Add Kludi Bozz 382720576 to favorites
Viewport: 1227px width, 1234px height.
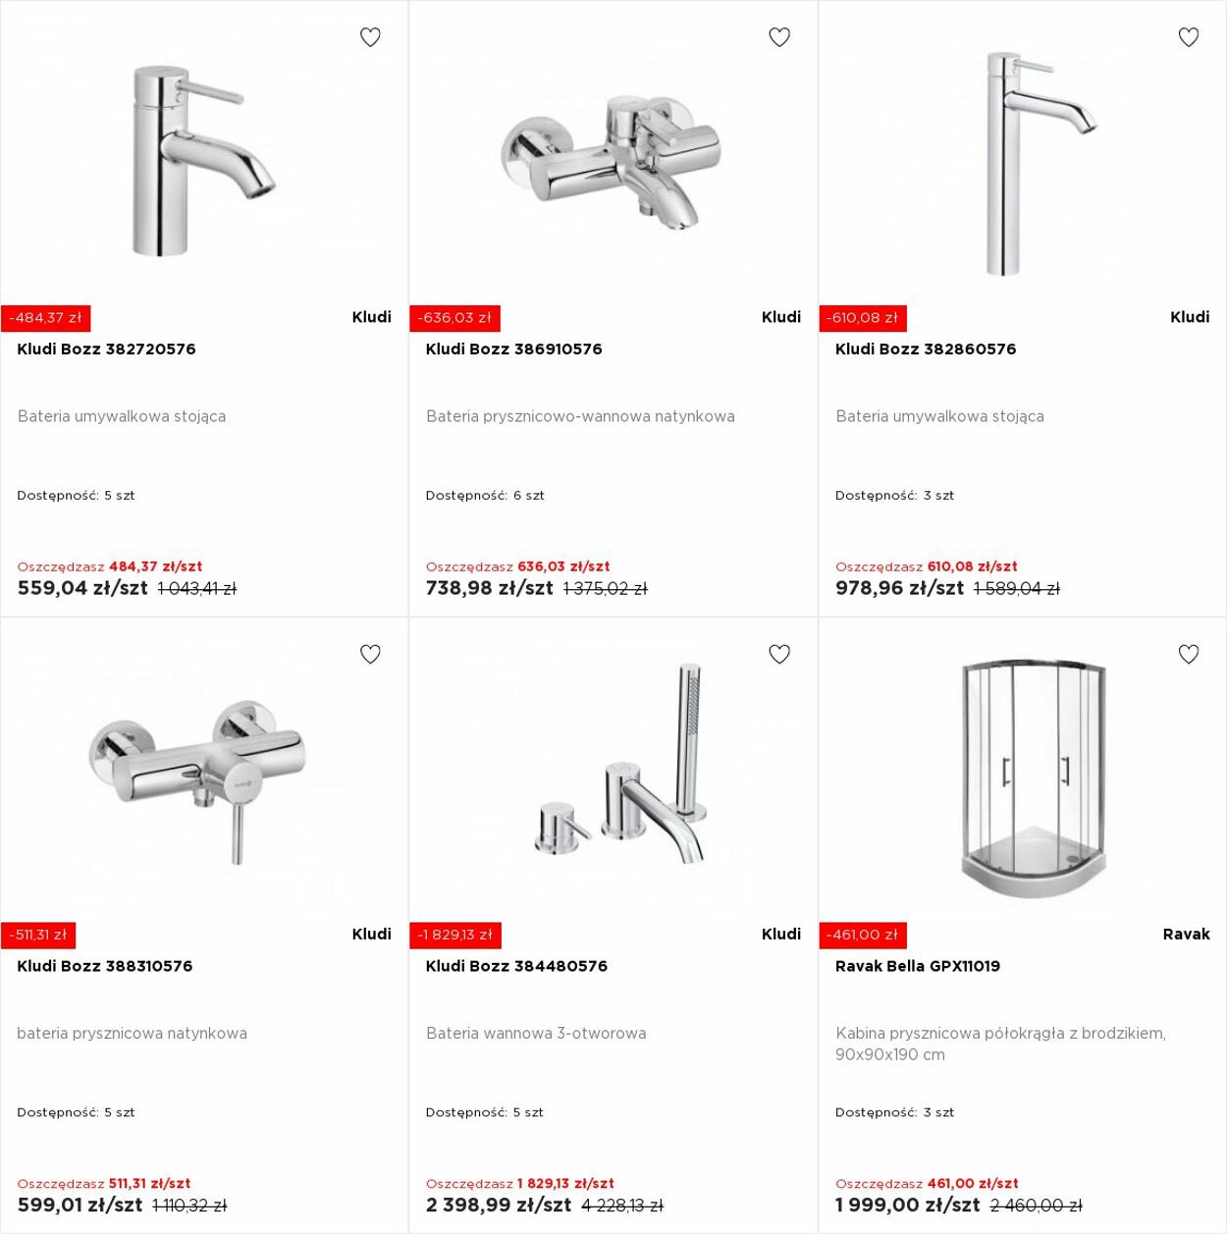click(370, 37)
